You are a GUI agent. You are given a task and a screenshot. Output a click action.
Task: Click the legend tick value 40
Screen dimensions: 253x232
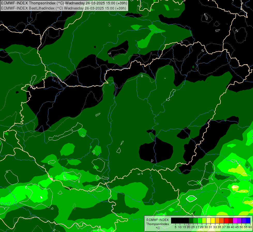tap(233, 227)
